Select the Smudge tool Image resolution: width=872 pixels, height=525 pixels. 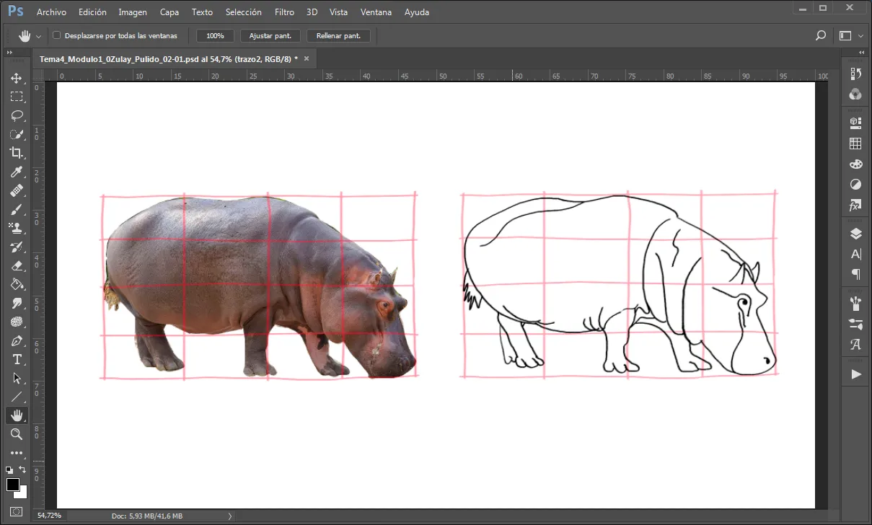click(16, 303)
